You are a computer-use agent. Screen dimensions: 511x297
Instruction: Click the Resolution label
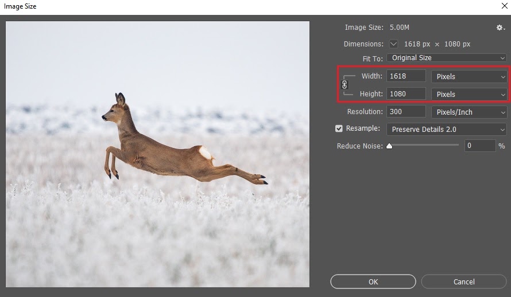point(365,112)
